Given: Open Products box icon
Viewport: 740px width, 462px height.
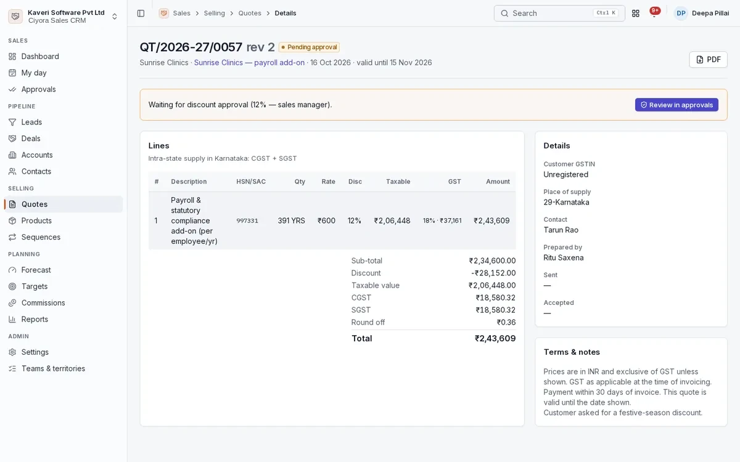Looking at the screenshot, I should pos(12,221).
